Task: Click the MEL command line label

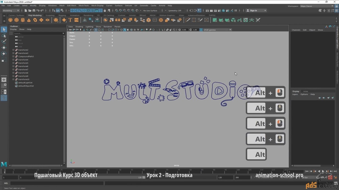Action: (x=6, y=183)
